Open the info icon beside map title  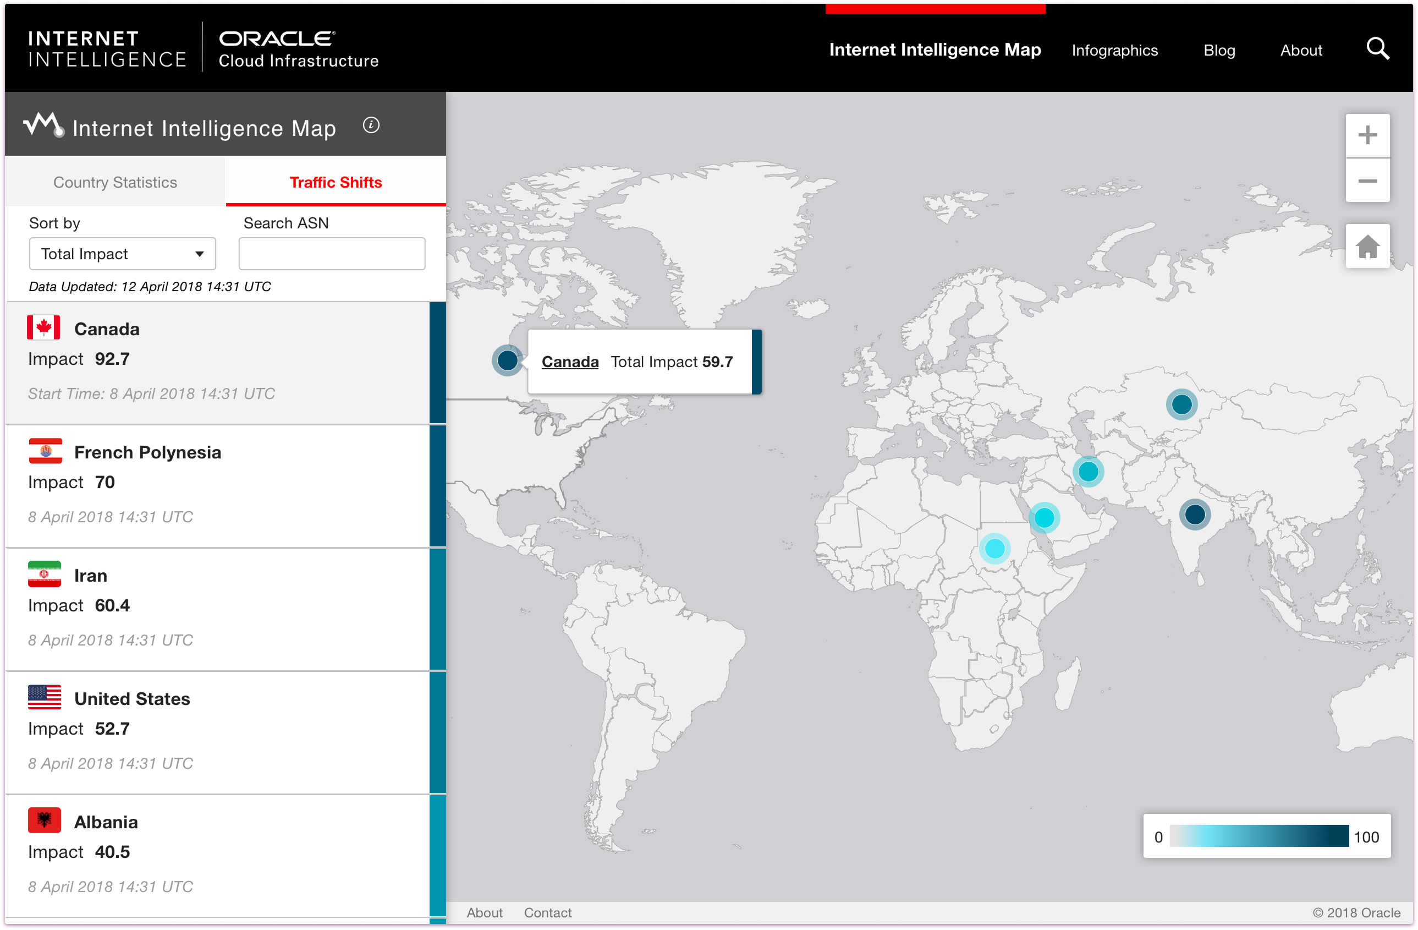[371, 125]
